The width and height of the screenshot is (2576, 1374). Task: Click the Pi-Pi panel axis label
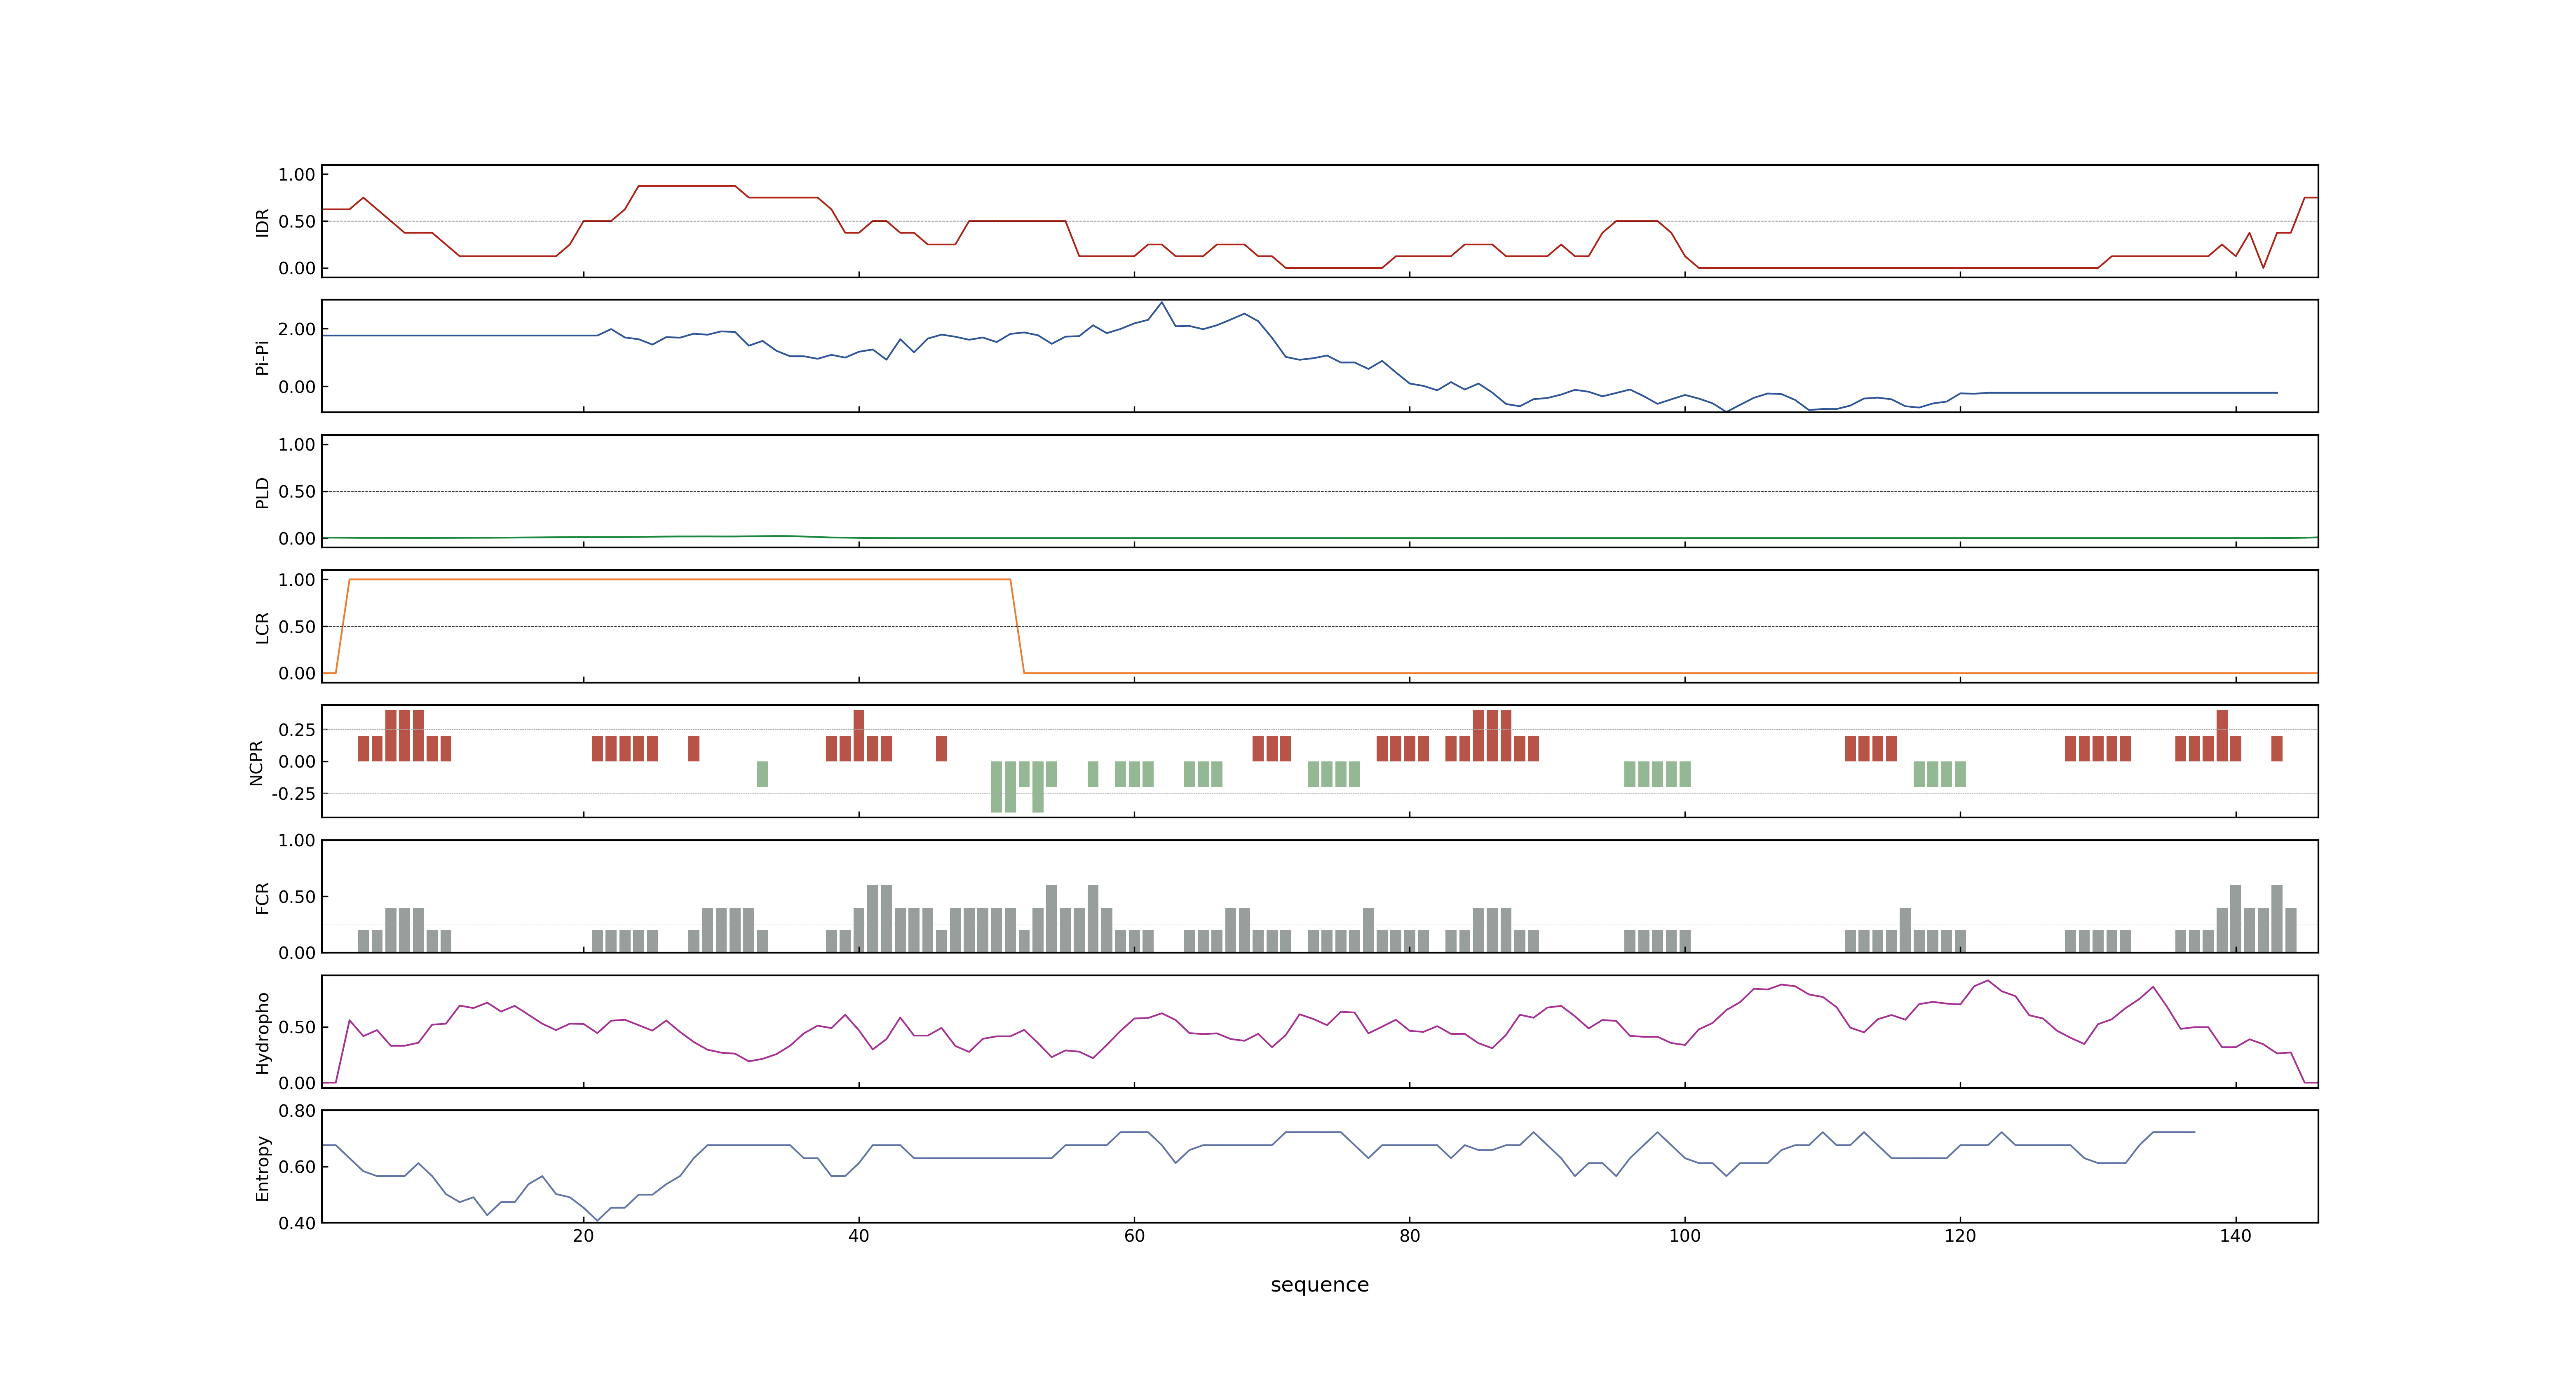(262, 357)
